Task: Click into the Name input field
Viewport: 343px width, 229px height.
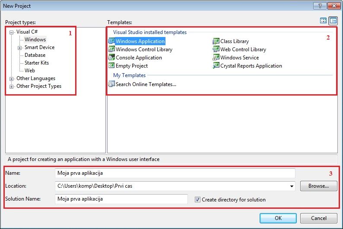Action: pos(175,173)
